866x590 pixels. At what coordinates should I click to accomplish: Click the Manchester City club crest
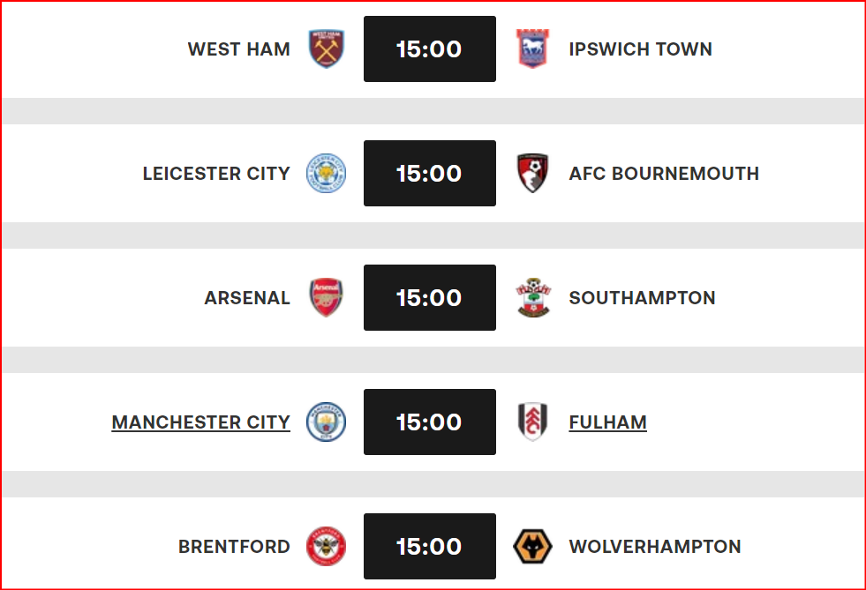(x=326, y=422)
